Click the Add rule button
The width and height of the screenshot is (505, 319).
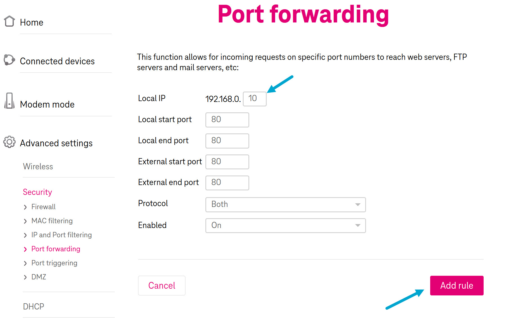pos(456,286)
